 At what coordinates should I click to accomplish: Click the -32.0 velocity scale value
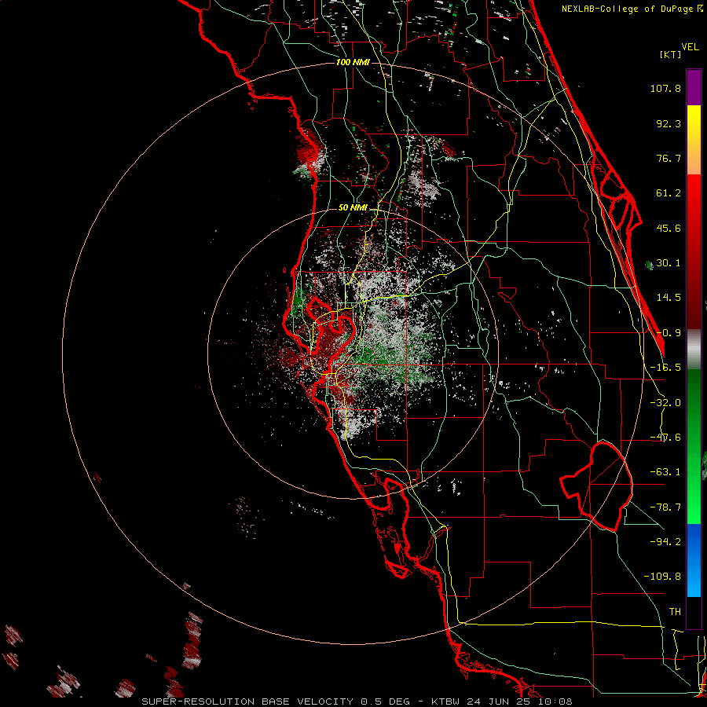pyautogui.click(x=665, y=403)
